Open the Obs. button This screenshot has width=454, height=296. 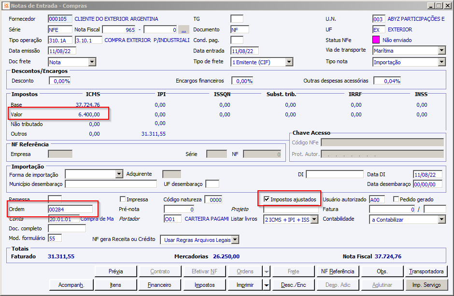[382, 271]
